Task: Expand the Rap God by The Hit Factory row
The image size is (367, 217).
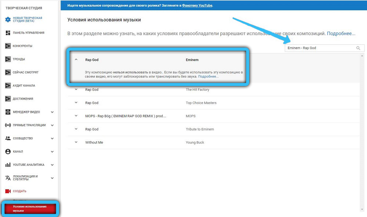Action: tap(76, 90)
